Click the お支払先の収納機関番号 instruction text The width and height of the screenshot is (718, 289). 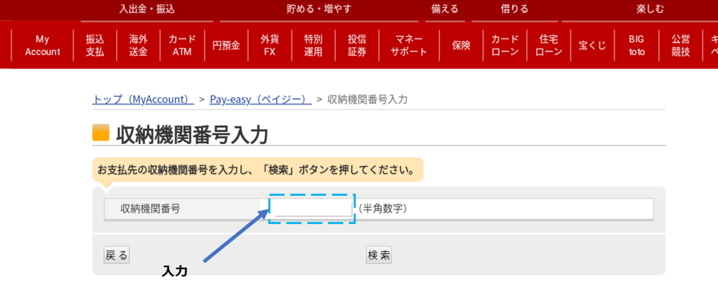pyautogui.click(x=257, y=170)
